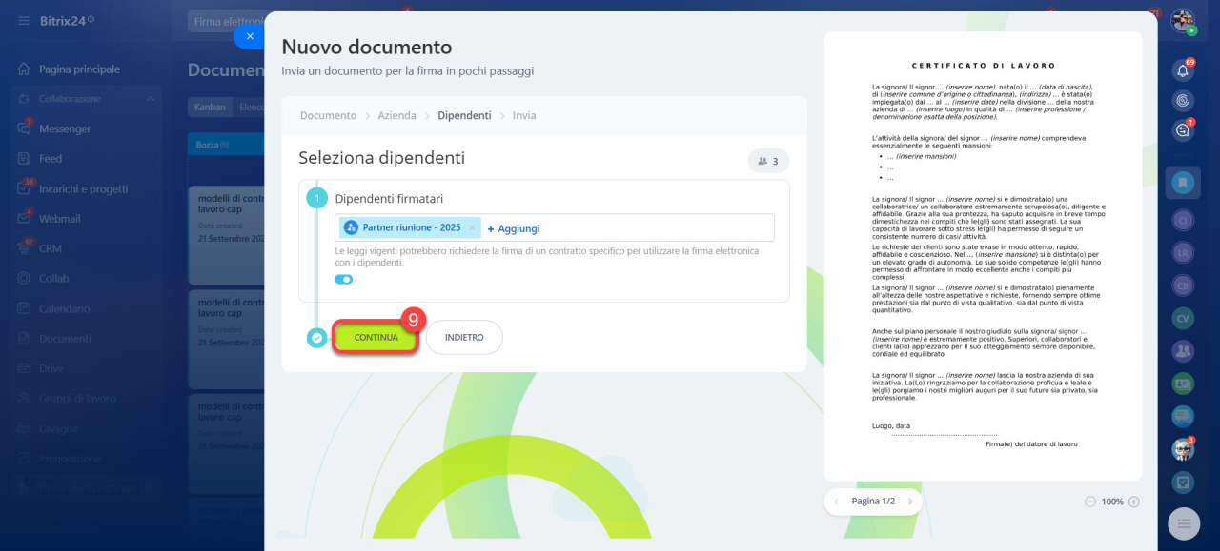The image size is (1220, 551).
Task: Open user profile avatar at top right
Action: click(x=1183, y=21)
